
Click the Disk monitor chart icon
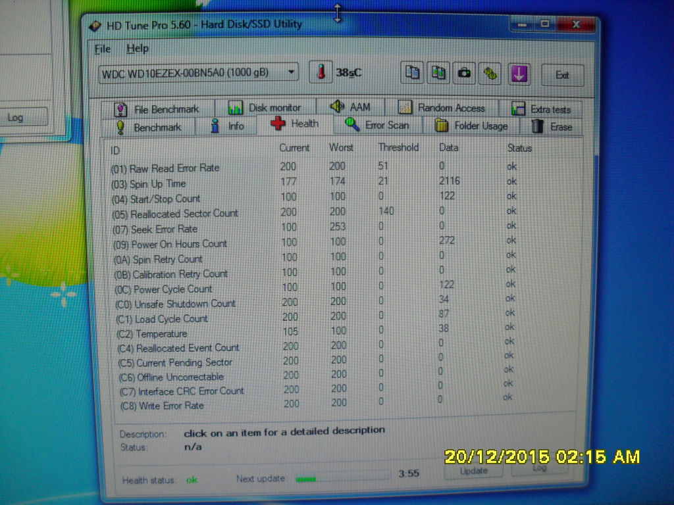click(235, 107)
